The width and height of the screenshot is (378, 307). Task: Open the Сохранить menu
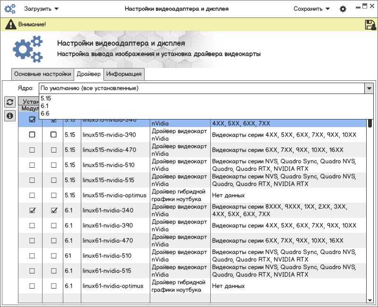(311, 9)
